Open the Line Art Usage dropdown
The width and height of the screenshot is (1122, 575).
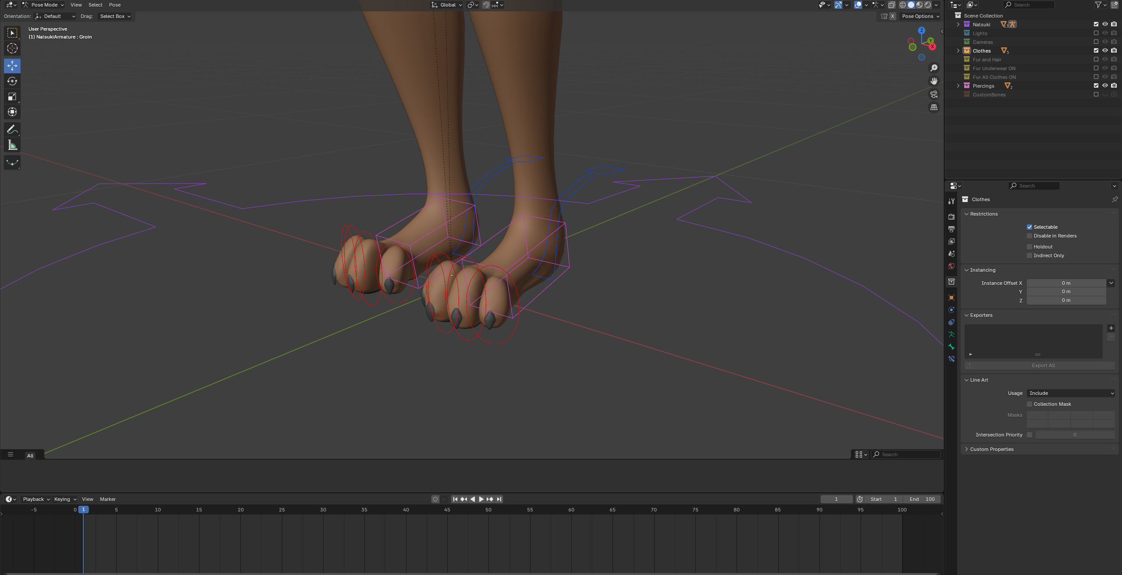tap(1070, 393)
